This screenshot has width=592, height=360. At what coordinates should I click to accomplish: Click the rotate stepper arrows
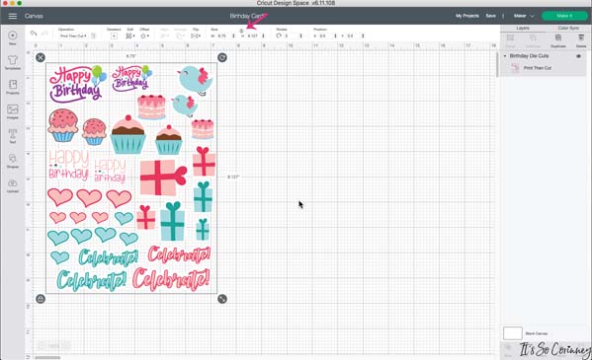(300, 36)
